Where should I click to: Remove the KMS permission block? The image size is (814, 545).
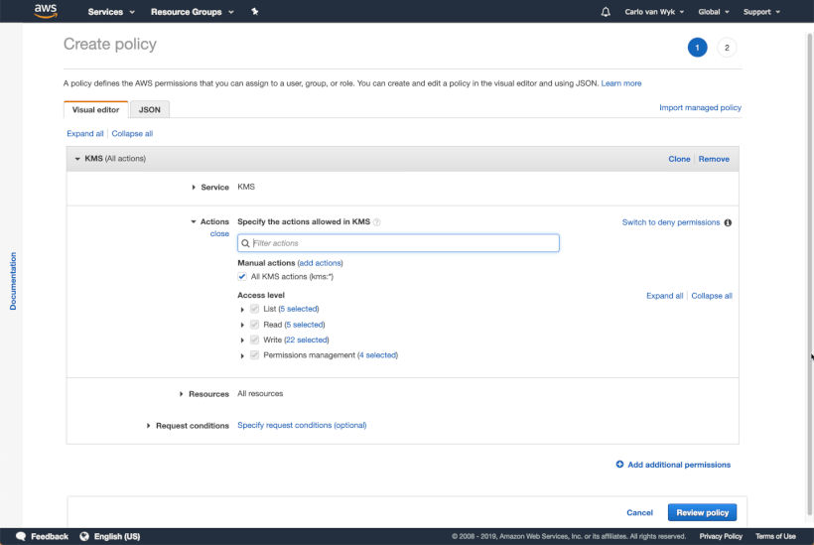[x=714, y=159]
